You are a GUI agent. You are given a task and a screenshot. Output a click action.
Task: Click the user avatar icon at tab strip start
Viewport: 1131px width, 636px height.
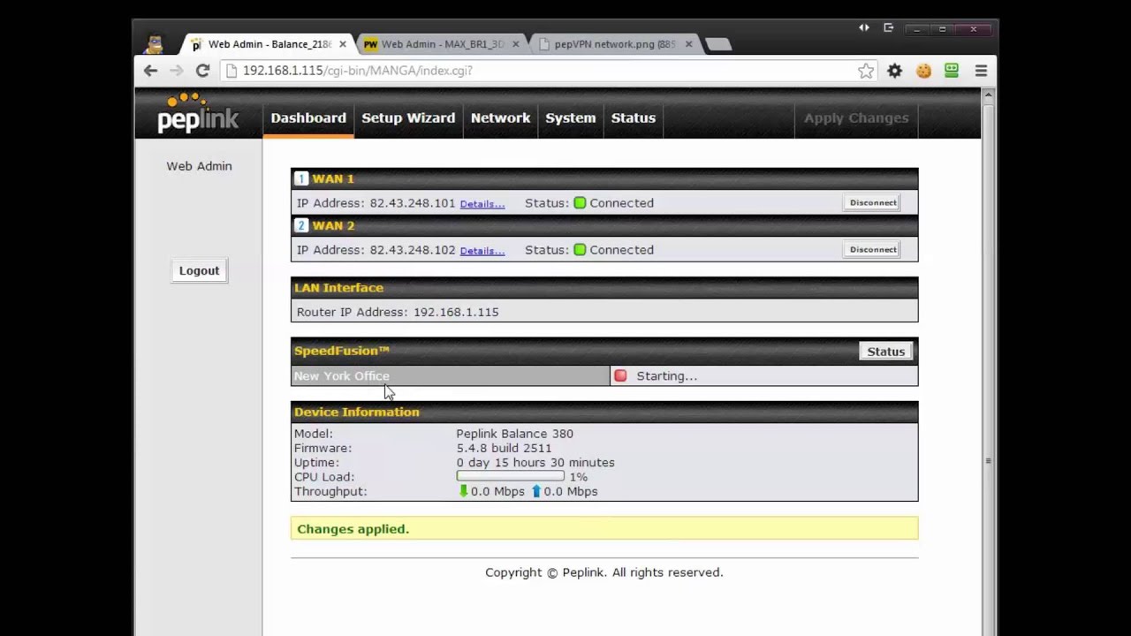click(155, 43)
